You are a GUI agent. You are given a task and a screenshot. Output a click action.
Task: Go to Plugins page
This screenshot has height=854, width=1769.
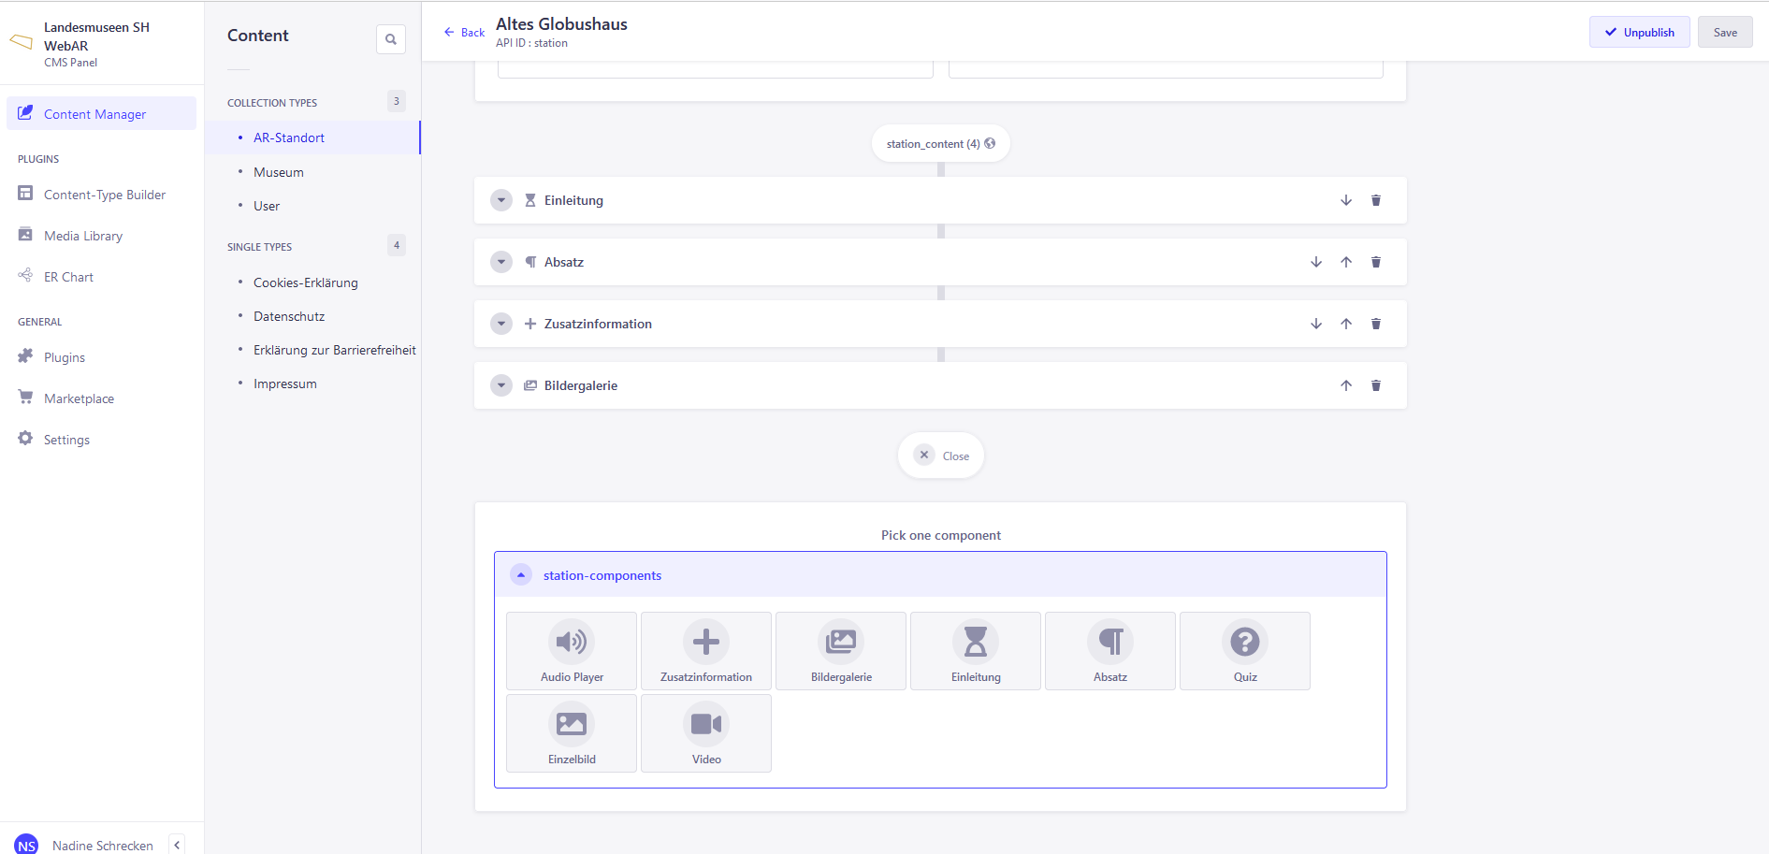click(65, 357)
